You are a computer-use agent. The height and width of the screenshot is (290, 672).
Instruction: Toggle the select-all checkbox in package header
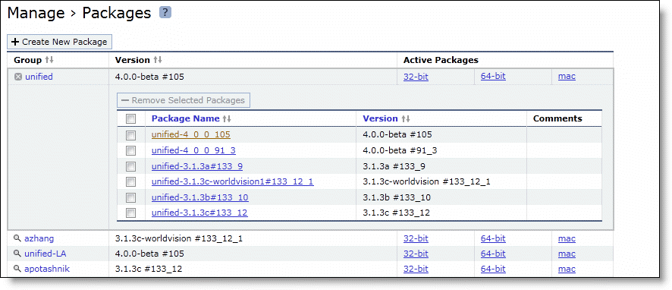(130, 119)
